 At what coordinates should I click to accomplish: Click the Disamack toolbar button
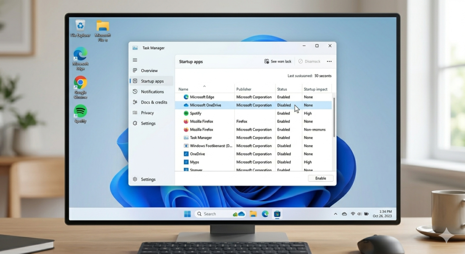pyautogui.click(x=309, y=61)
